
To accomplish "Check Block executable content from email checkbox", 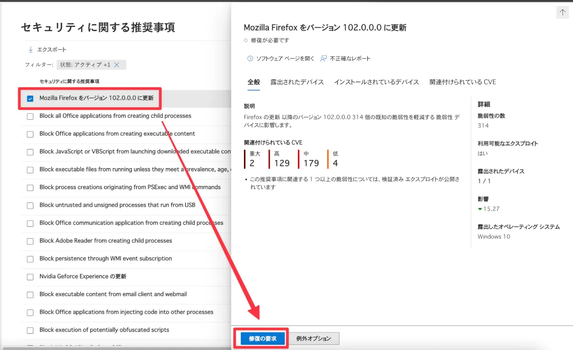I will point(30,295).
